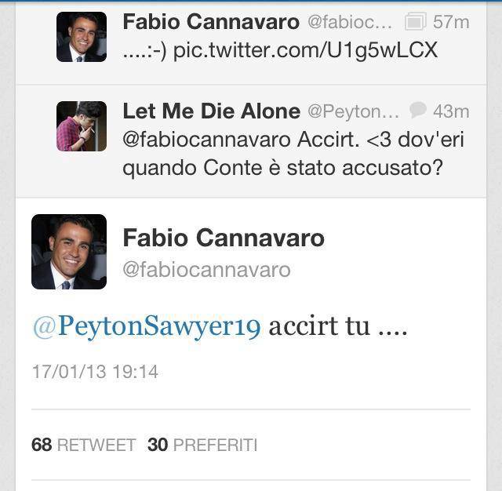The height and width of the screenshot is (491, 502).
Task: View the 68 Retweet list
Action: tap(83, 445)
